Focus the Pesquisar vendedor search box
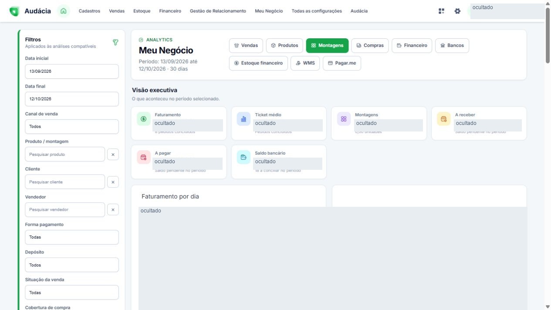Viewport: 551px width, 310px height. coord(65,209)
